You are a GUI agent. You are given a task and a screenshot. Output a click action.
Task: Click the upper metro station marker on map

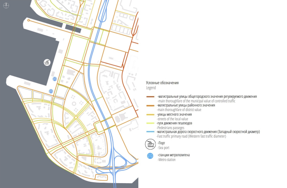[x=54, y=79]
